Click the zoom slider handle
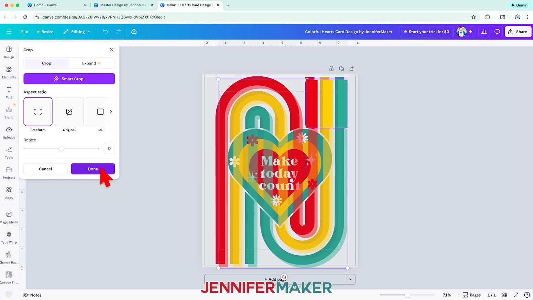 pos(407,295)
